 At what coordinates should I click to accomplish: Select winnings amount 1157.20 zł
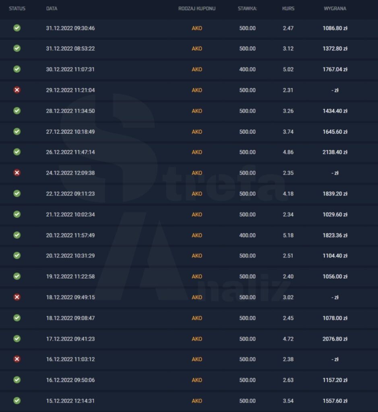pyautogui.click(x=335, y=380)
